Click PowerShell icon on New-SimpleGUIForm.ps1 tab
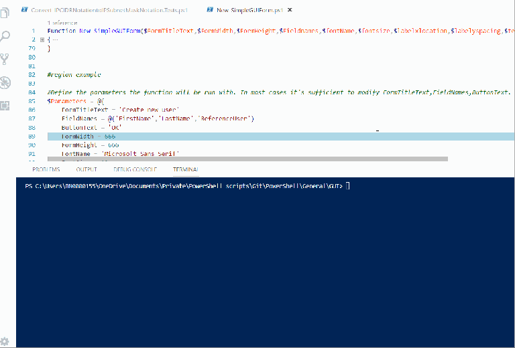This screenshot has width=515, height=348. click(x=210, y=10)
